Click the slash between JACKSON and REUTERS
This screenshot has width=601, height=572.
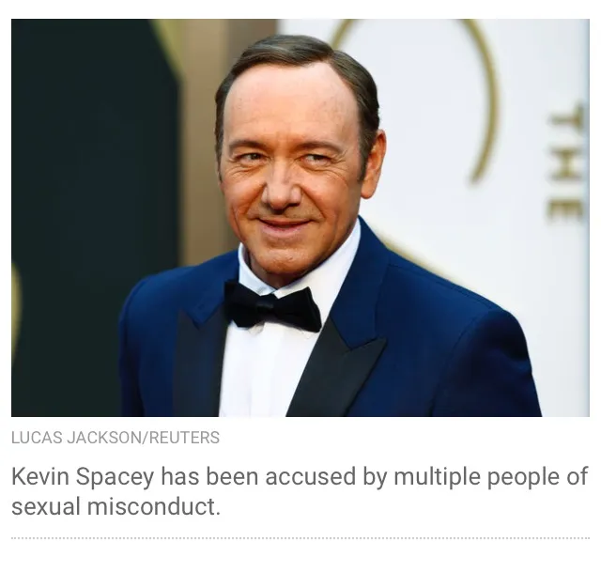click(x=146, y=438)
